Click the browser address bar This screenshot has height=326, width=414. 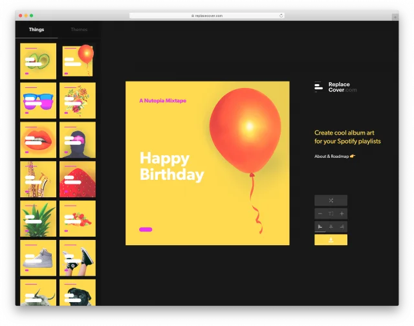(207, 15)
